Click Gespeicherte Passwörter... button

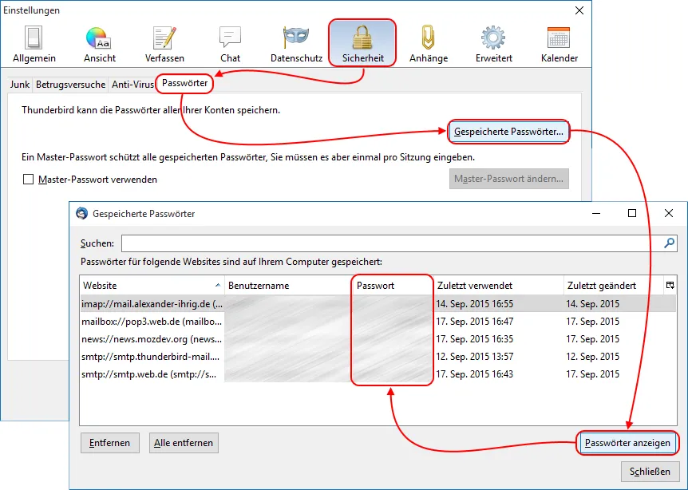(508, 132)
